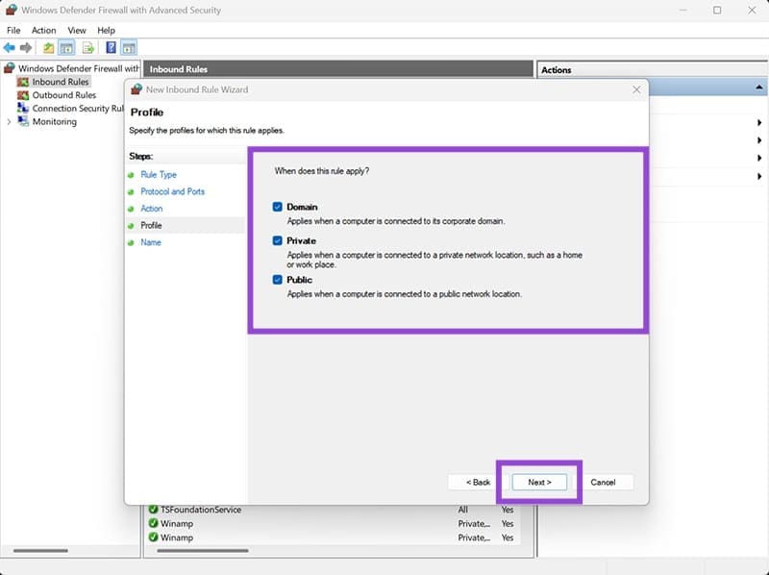Open the View menu

point(76,30)
